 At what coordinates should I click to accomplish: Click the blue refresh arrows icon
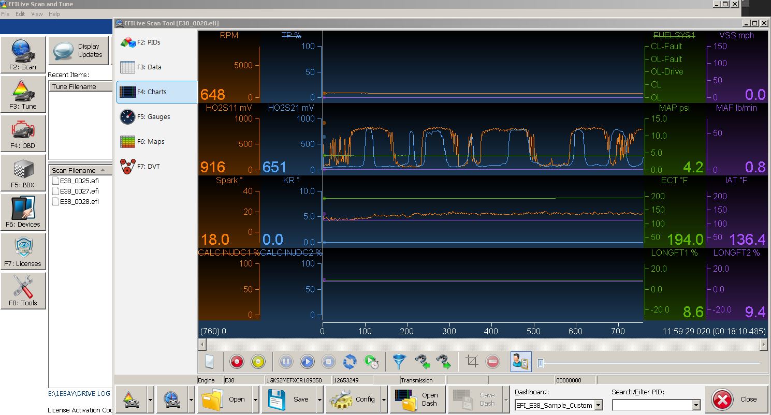pyautogui.click(x=350, y=362)
